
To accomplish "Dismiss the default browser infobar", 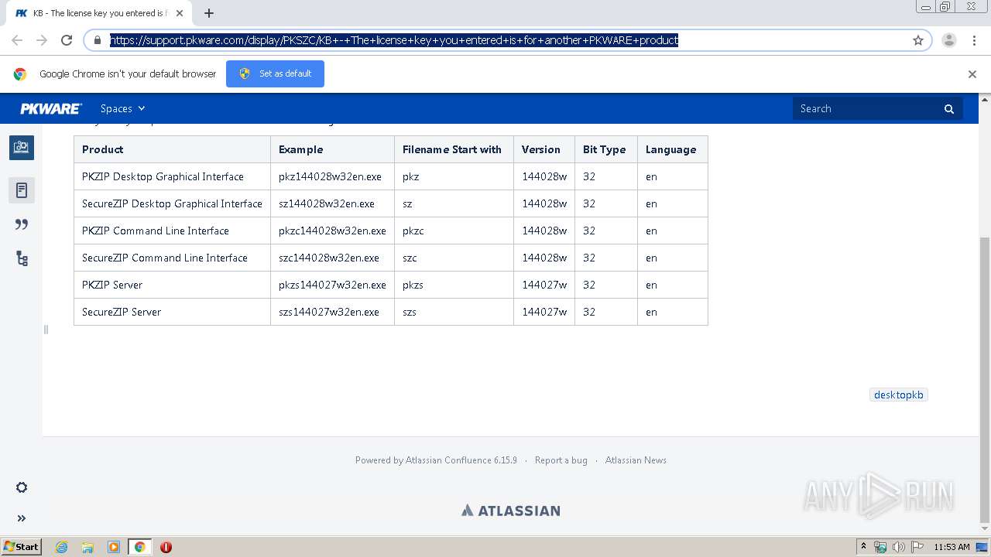I will tap(972, 74).
